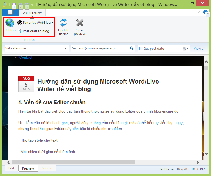Viewport: 211px width, 176px height.
Task: Maximize the Live Writer window
Action: (x=192, y=3)
